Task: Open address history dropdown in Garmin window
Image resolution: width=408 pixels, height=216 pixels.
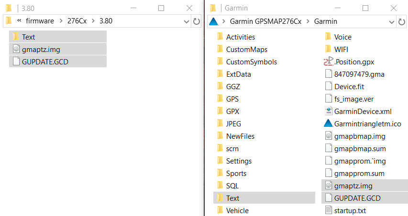Action: [x=392, y=22]
